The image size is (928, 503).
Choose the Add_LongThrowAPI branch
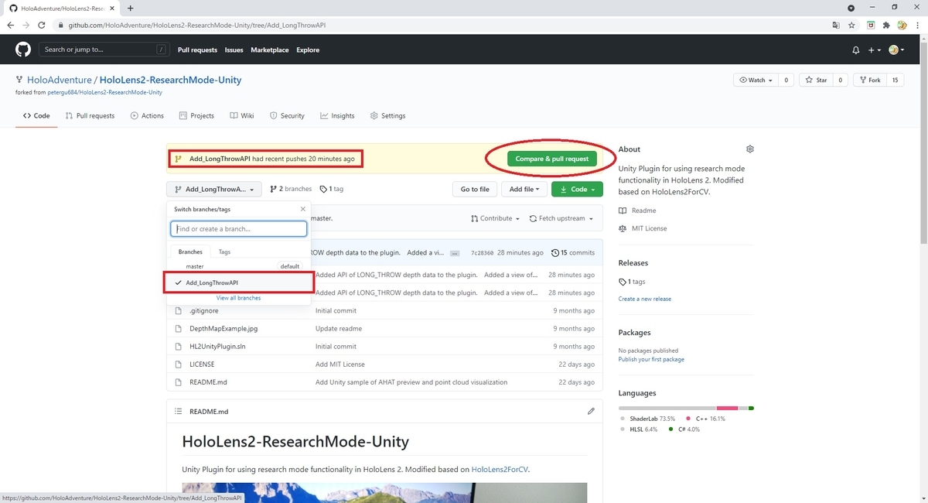tap(239, 282)
